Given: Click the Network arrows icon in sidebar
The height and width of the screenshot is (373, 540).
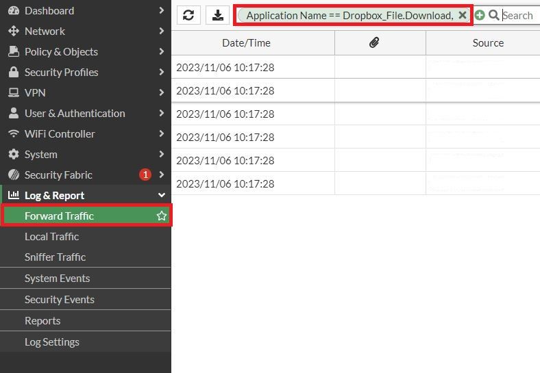Looking at the screenshot, I should tap(14, 31).
